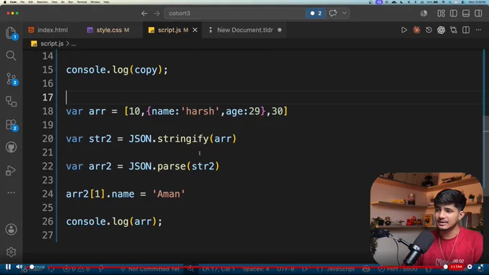Open the Search view in activity bar

point(11,56)
